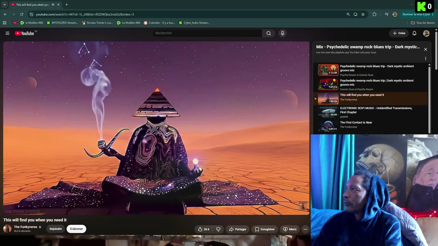Like the video with thumbs up

[204, 229]
